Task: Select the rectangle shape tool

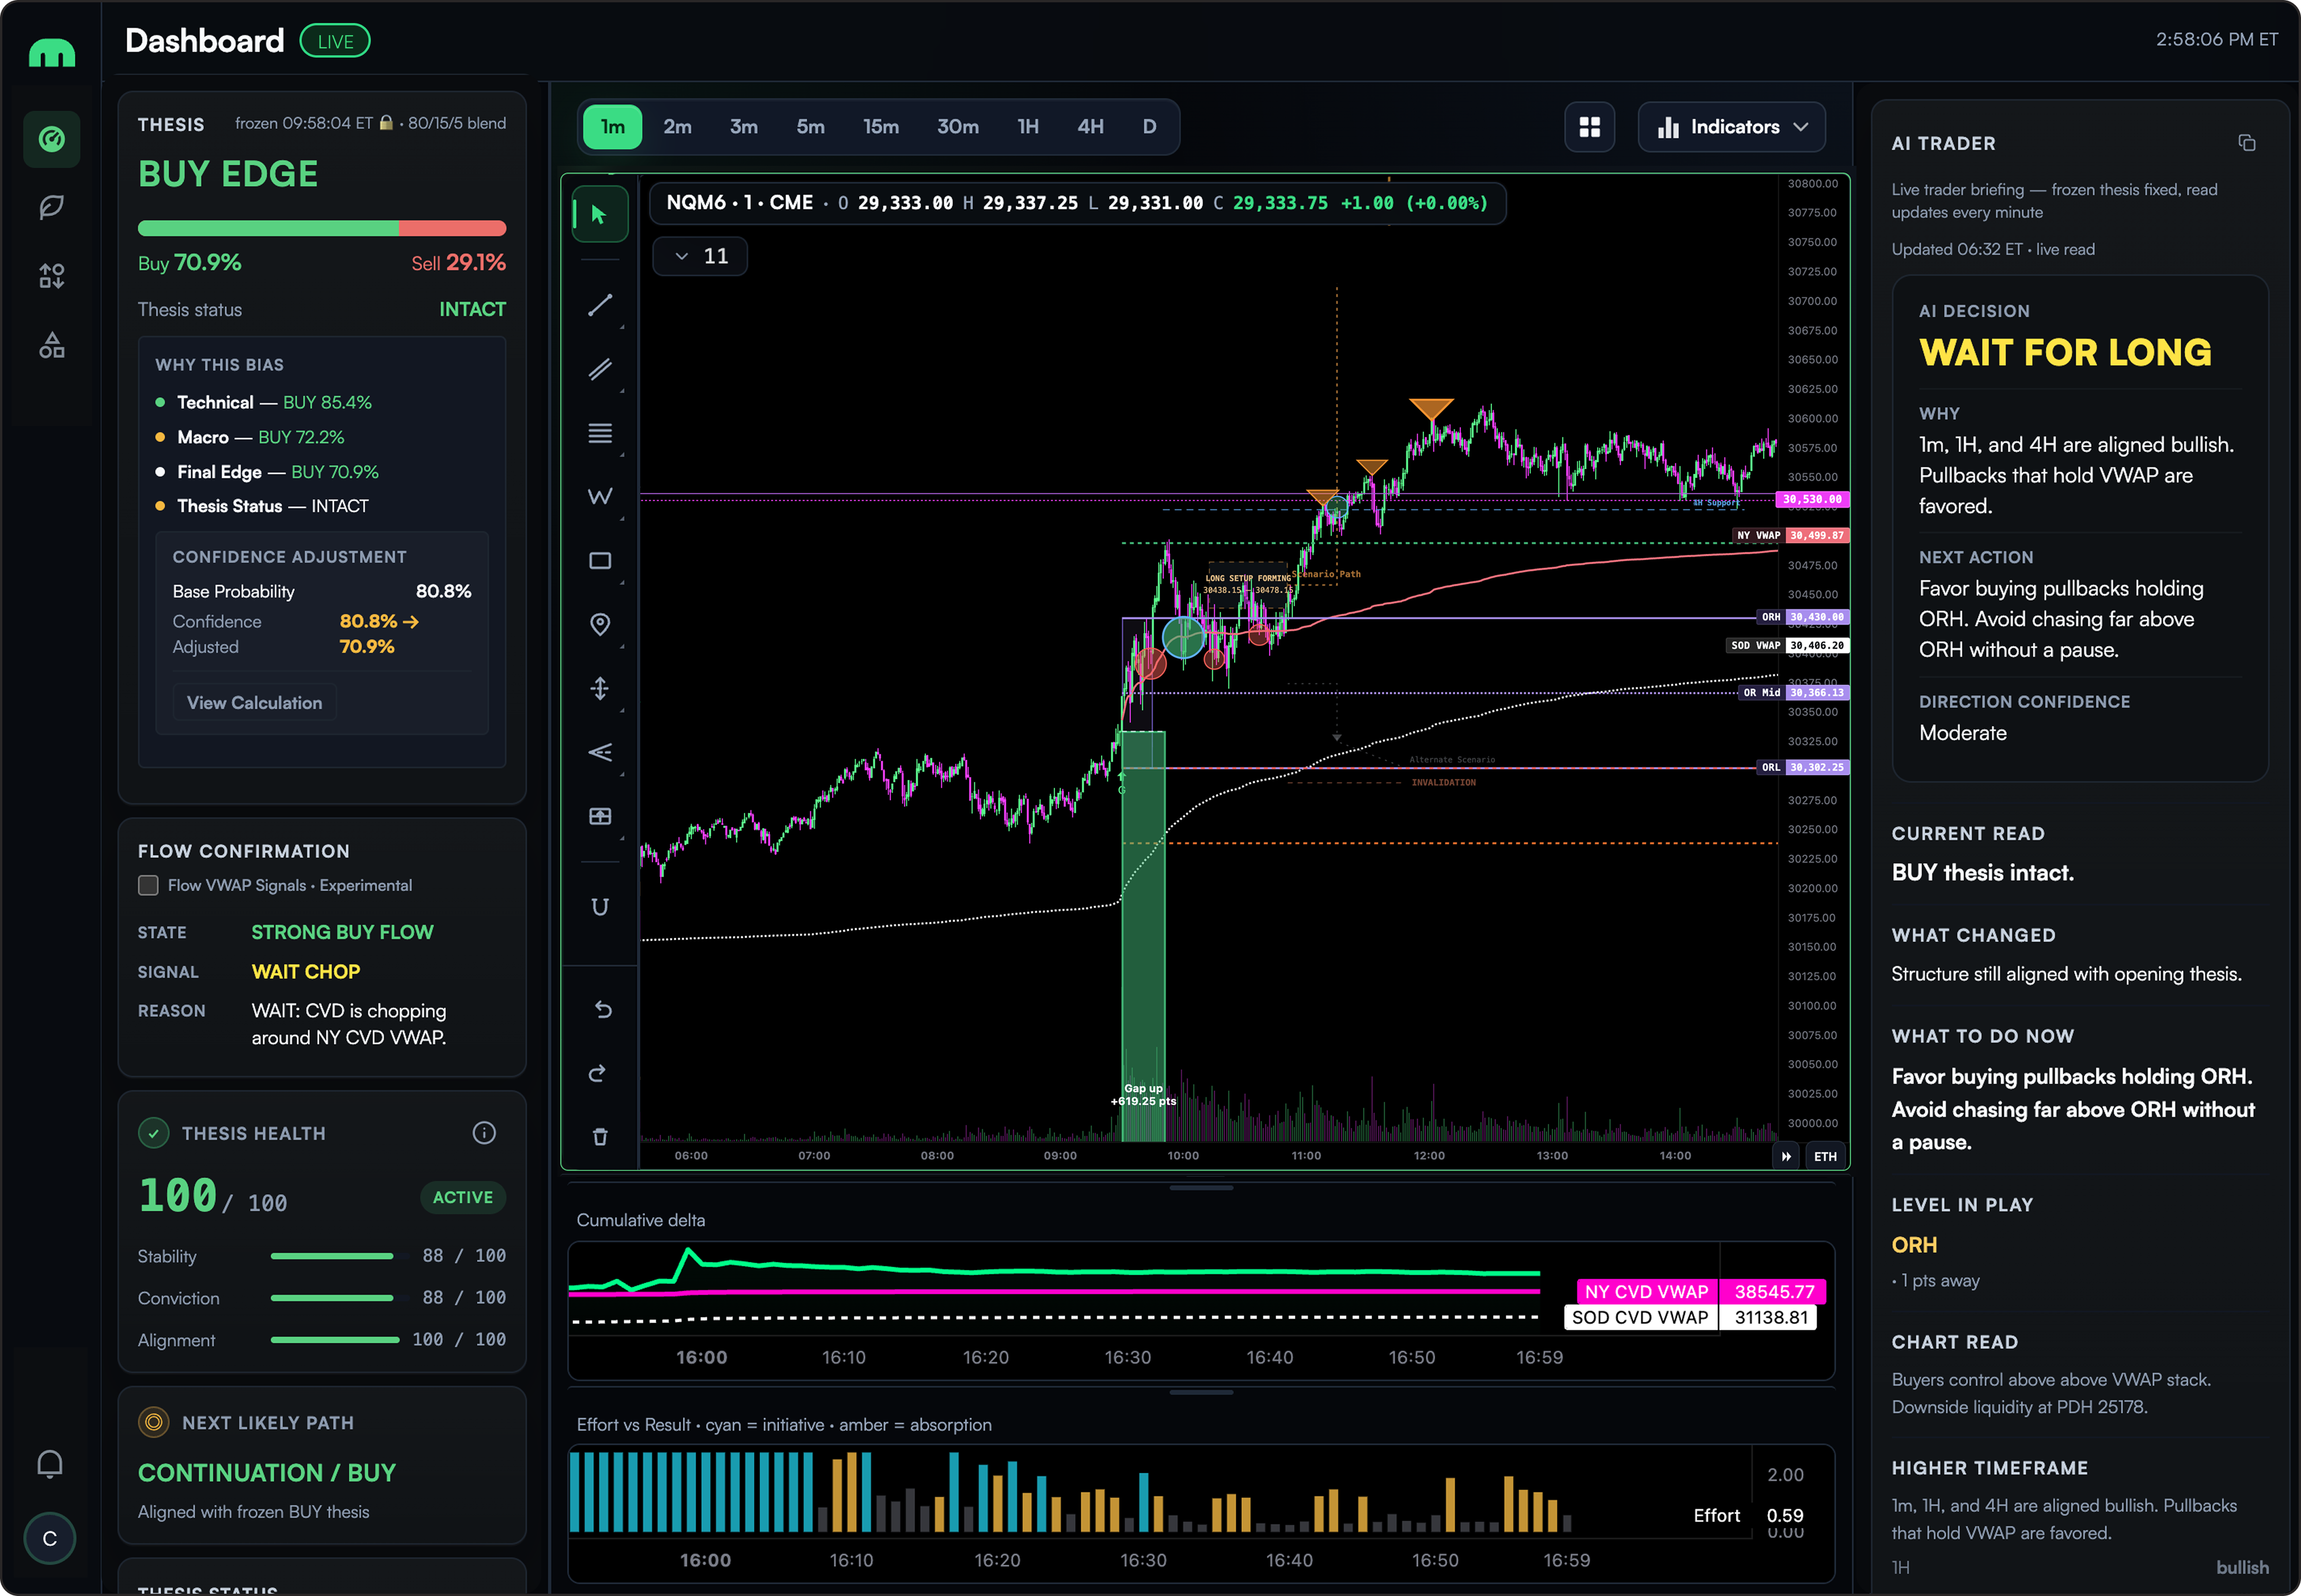Action: click(x=600, y=561)
